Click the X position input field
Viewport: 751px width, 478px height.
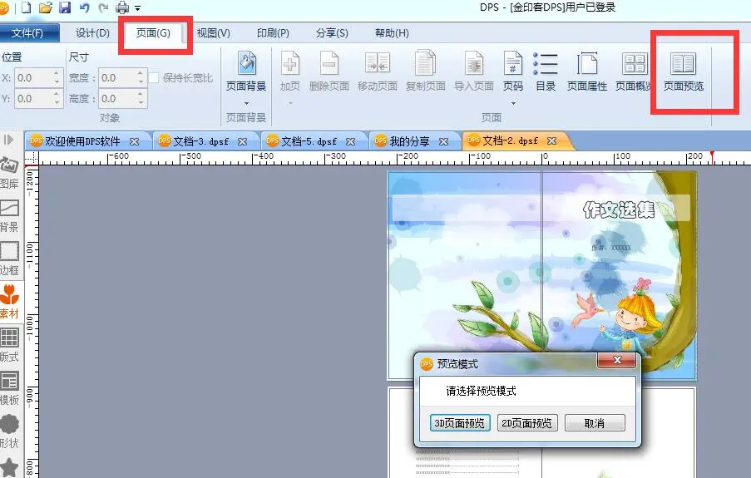point(33,78)
